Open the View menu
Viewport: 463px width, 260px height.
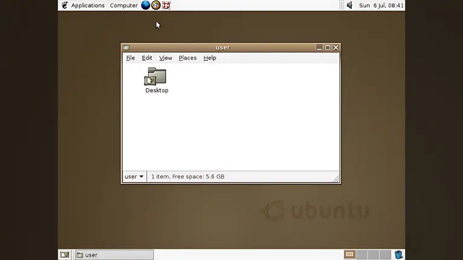[166, 58]
